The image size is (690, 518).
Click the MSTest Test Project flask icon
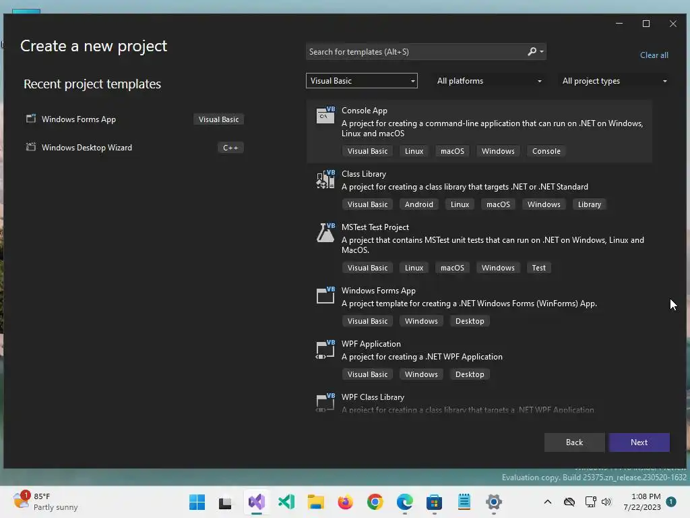(x=325, y=233)
